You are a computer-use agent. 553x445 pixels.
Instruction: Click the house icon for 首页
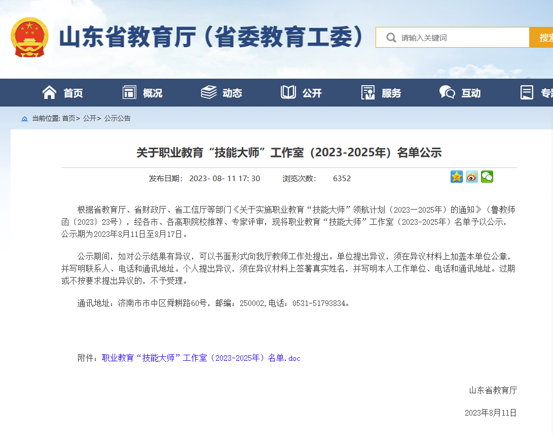click(x=49, y=92)
